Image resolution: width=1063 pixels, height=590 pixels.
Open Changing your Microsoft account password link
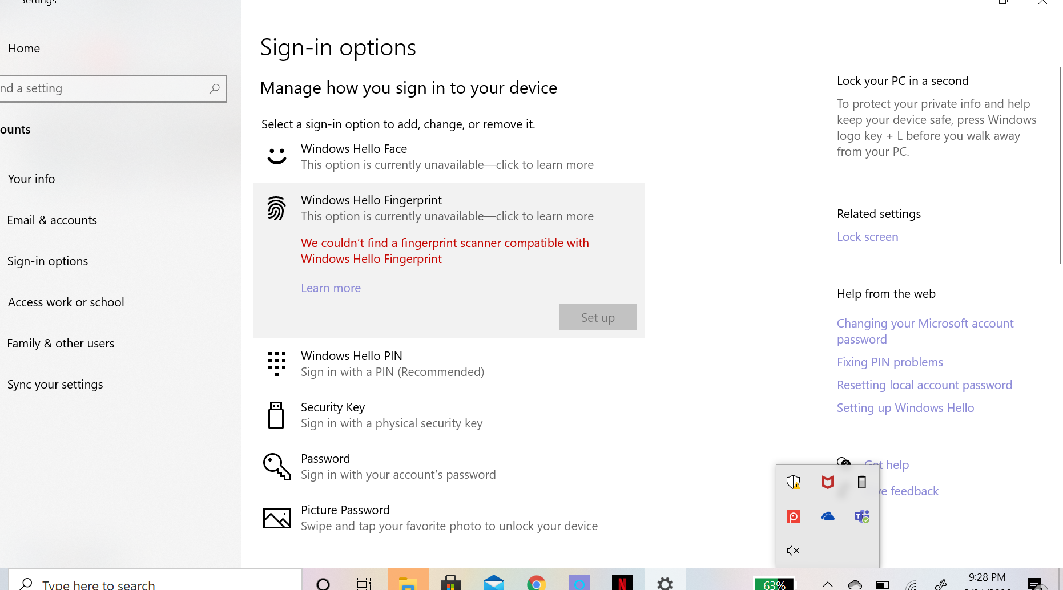925,332
